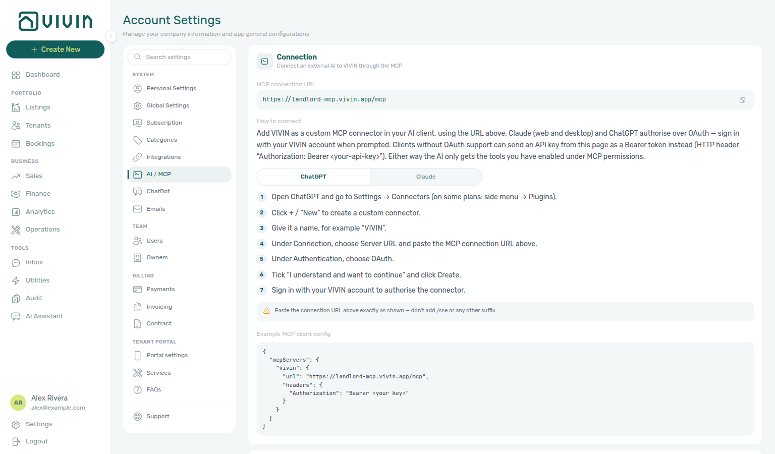Select AI / MCP settings item
Viewport: 775px width, 454px height.
[x=180, y=174]
